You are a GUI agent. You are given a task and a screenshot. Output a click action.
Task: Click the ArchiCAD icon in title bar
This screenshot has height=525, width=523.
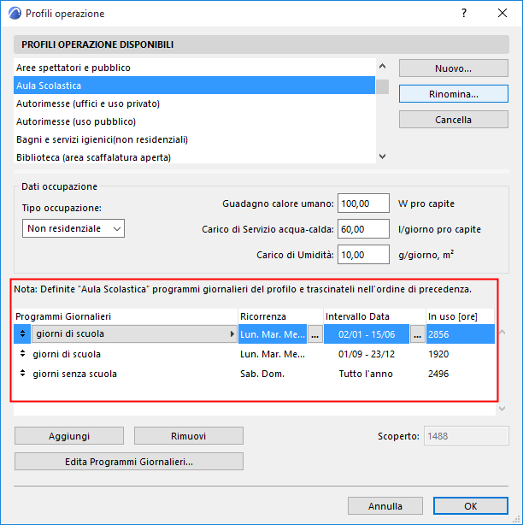(14, 14)
